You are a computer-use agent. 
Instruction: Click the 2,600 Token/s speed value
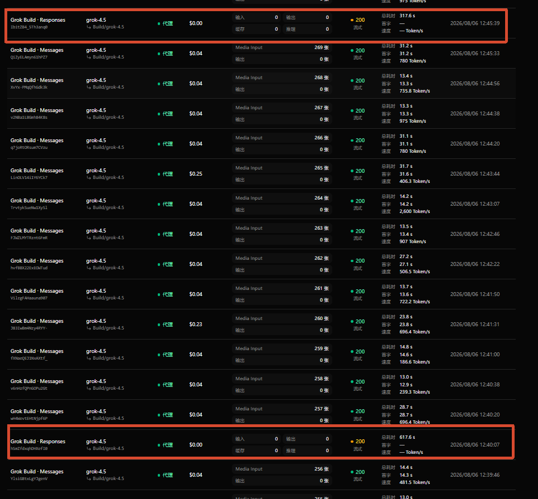414,211
